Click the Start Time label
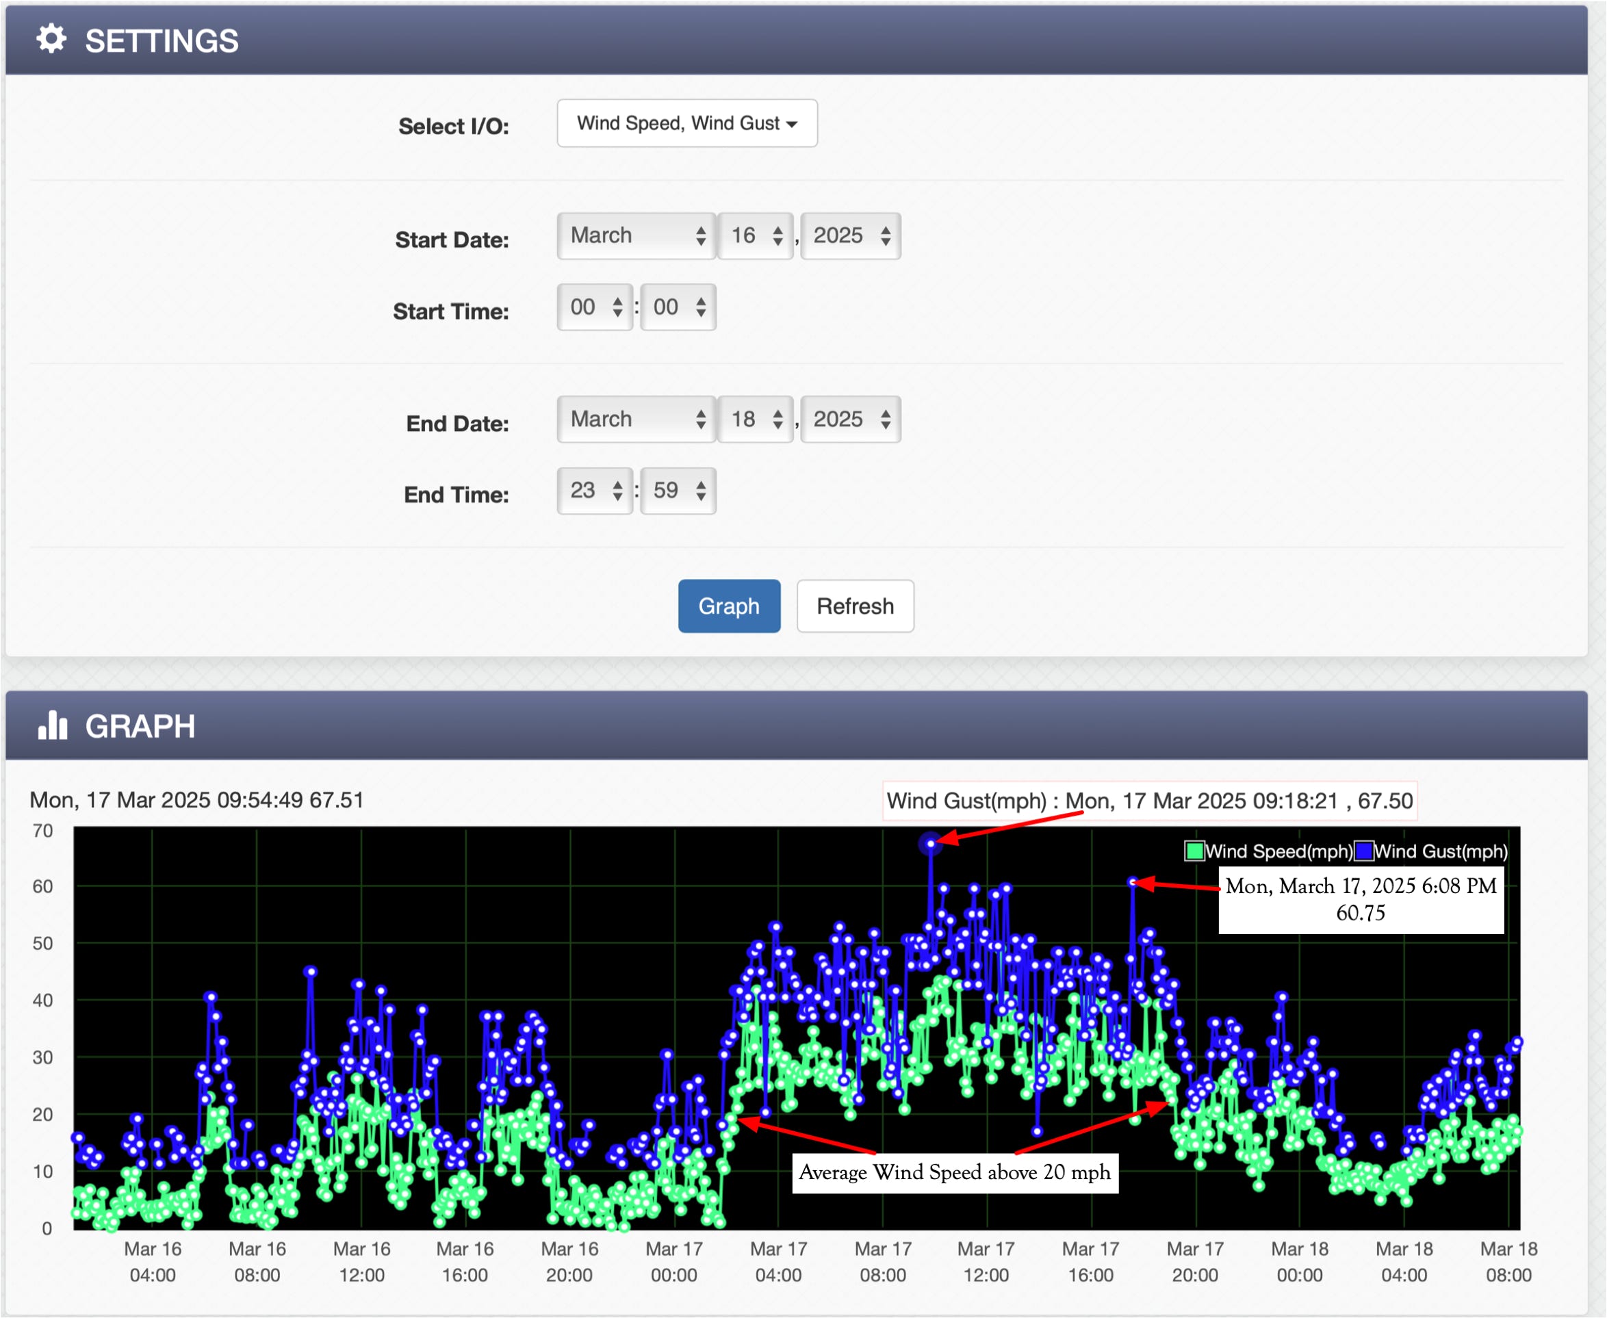This screenshot has height=1318, width=1607. coord(451,311)
